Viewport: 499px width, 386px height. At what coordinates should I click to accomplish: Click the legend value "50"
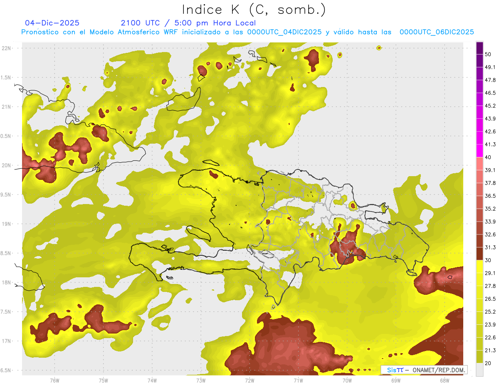tap(489, 55)
